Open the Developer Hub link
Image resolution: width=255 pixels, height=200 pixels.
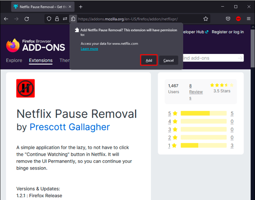pos(195,32)
